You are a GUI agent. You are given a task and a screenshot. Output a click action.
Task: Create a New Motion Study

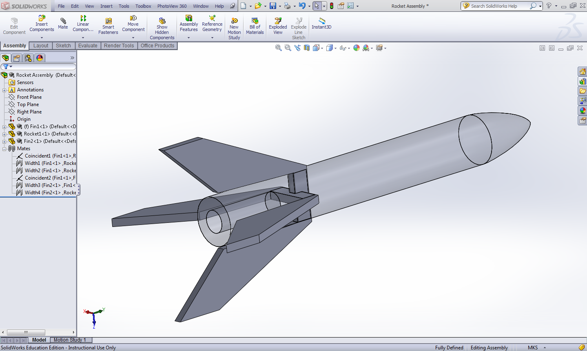tap(234, 29)
